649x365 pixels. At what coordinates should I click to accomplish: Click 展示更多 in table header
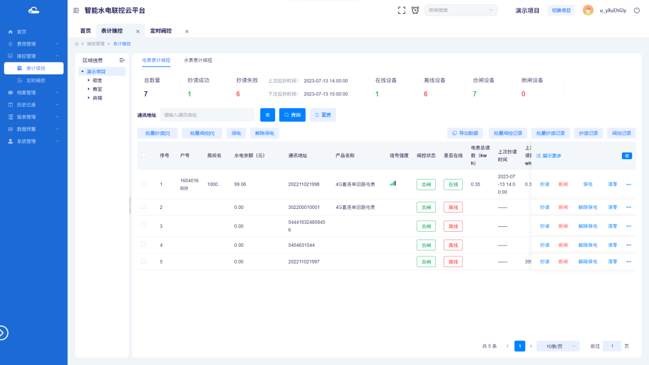[549, 156]
